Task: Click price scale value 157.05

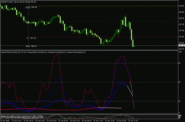Action: pos(181,37)
